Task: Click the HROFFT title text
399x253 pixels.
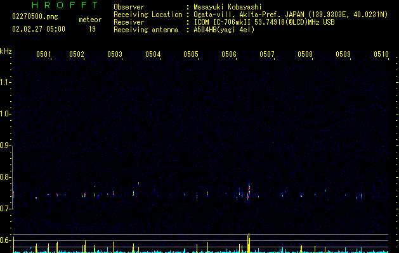Action: (65, 5)
